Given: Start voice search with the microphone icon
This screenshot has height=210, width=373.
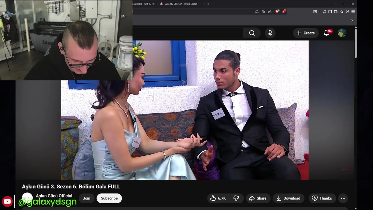Looking at the screenshot, I should 270,33.
